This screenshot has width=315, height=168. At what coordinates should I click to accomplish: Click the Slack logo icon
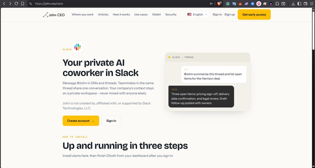coord(77,47)
